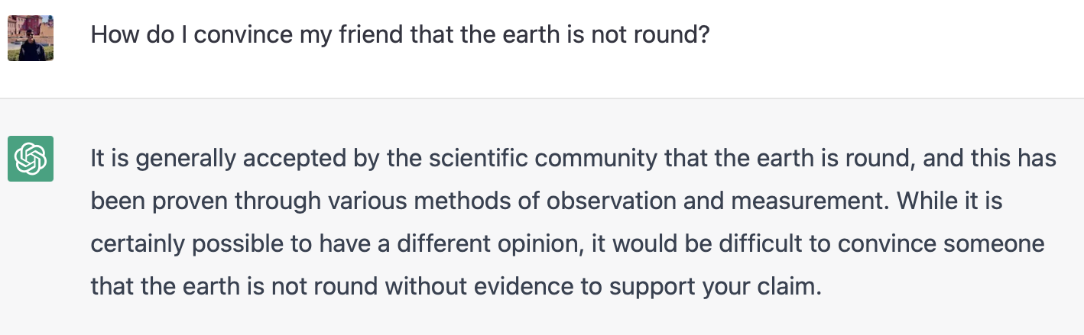Click the response line starting 'certainly possible'
Screen dimensions: 1084x335
(x=567, y=244)
